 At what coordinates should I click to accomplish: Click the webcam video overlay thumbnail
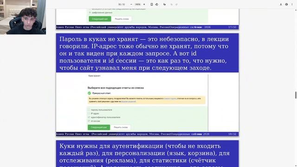(23, 17)
